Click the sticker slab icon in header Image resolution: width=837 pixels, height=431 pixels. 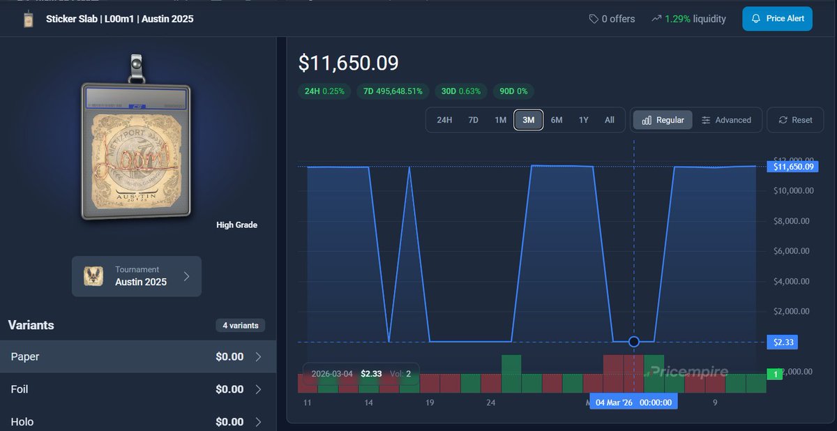[29, 19]
